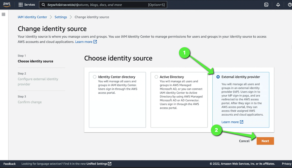Click Change identity source breadcrumb text
This screenshot has width=292, height=168.
coord(92,17)
